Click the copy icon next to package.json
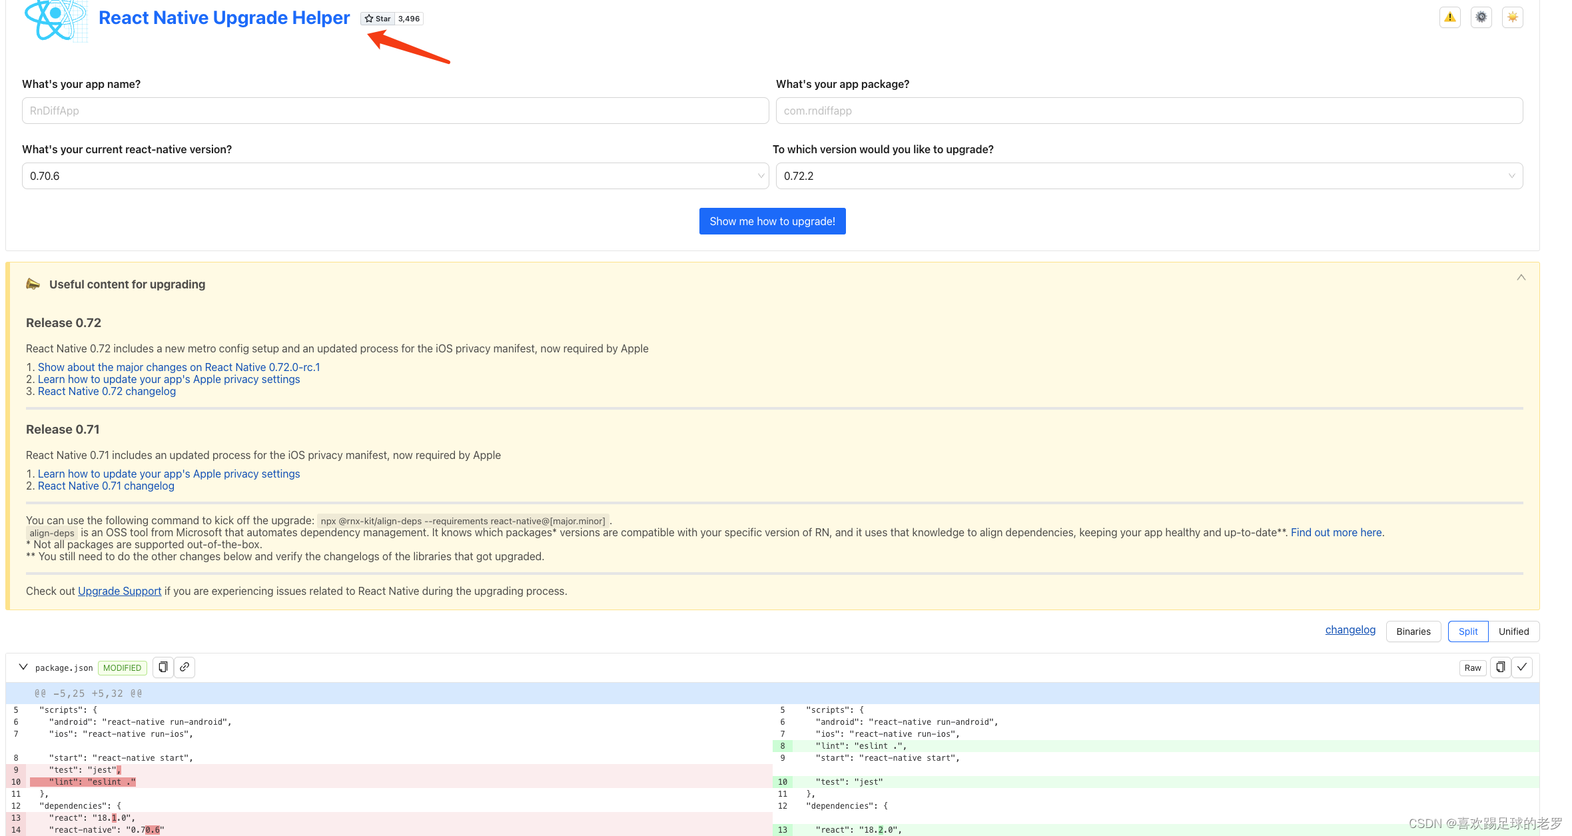 pyautogui.click(x=163, y=667)
